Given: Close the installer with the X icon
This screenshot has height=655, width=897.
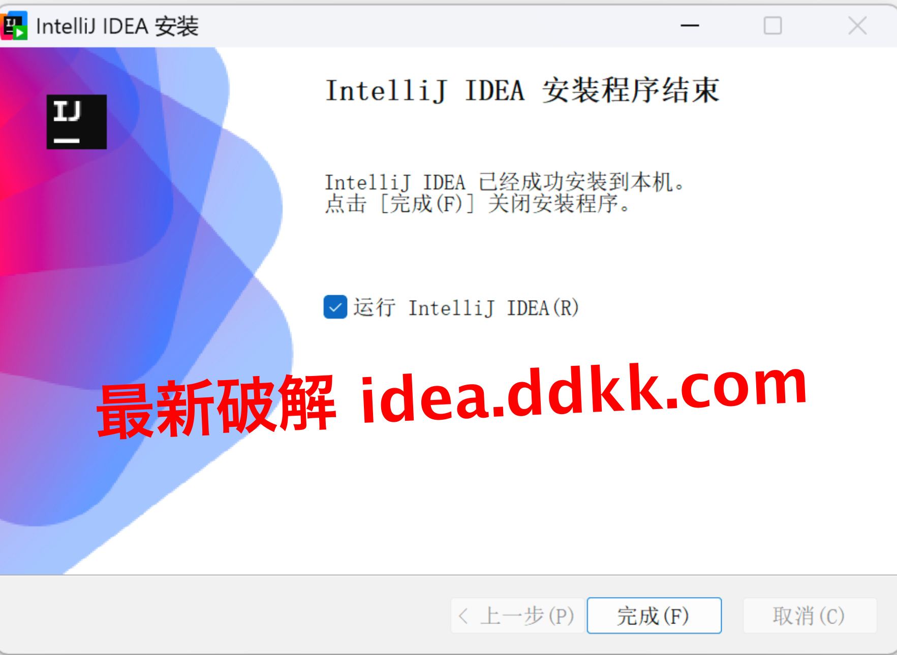Looking at the screenshot, I should click(x=857, y=25).
